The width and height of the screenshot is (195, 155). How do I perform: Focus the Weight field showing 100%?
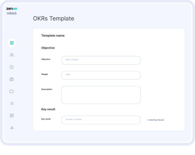coord(101,75)
